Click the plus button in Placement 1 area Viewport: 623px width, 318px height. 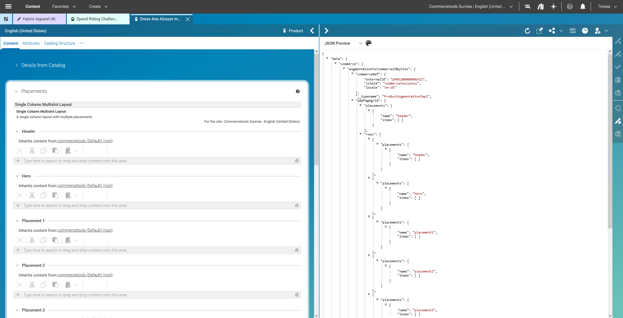click(18, 250)
